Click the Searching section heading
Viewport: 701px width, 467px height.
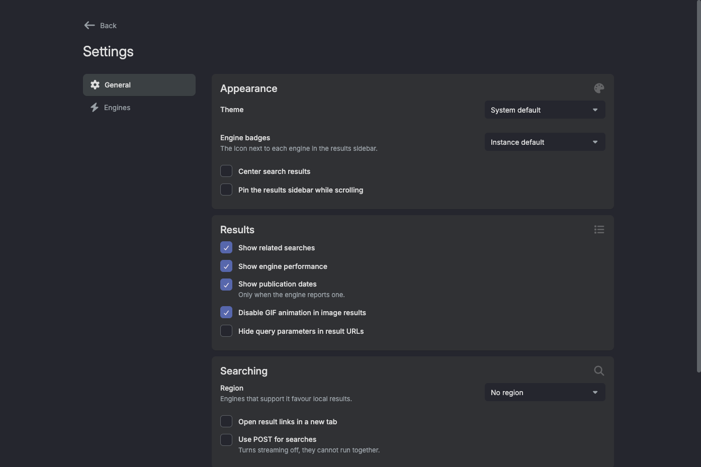click(244, 371)
